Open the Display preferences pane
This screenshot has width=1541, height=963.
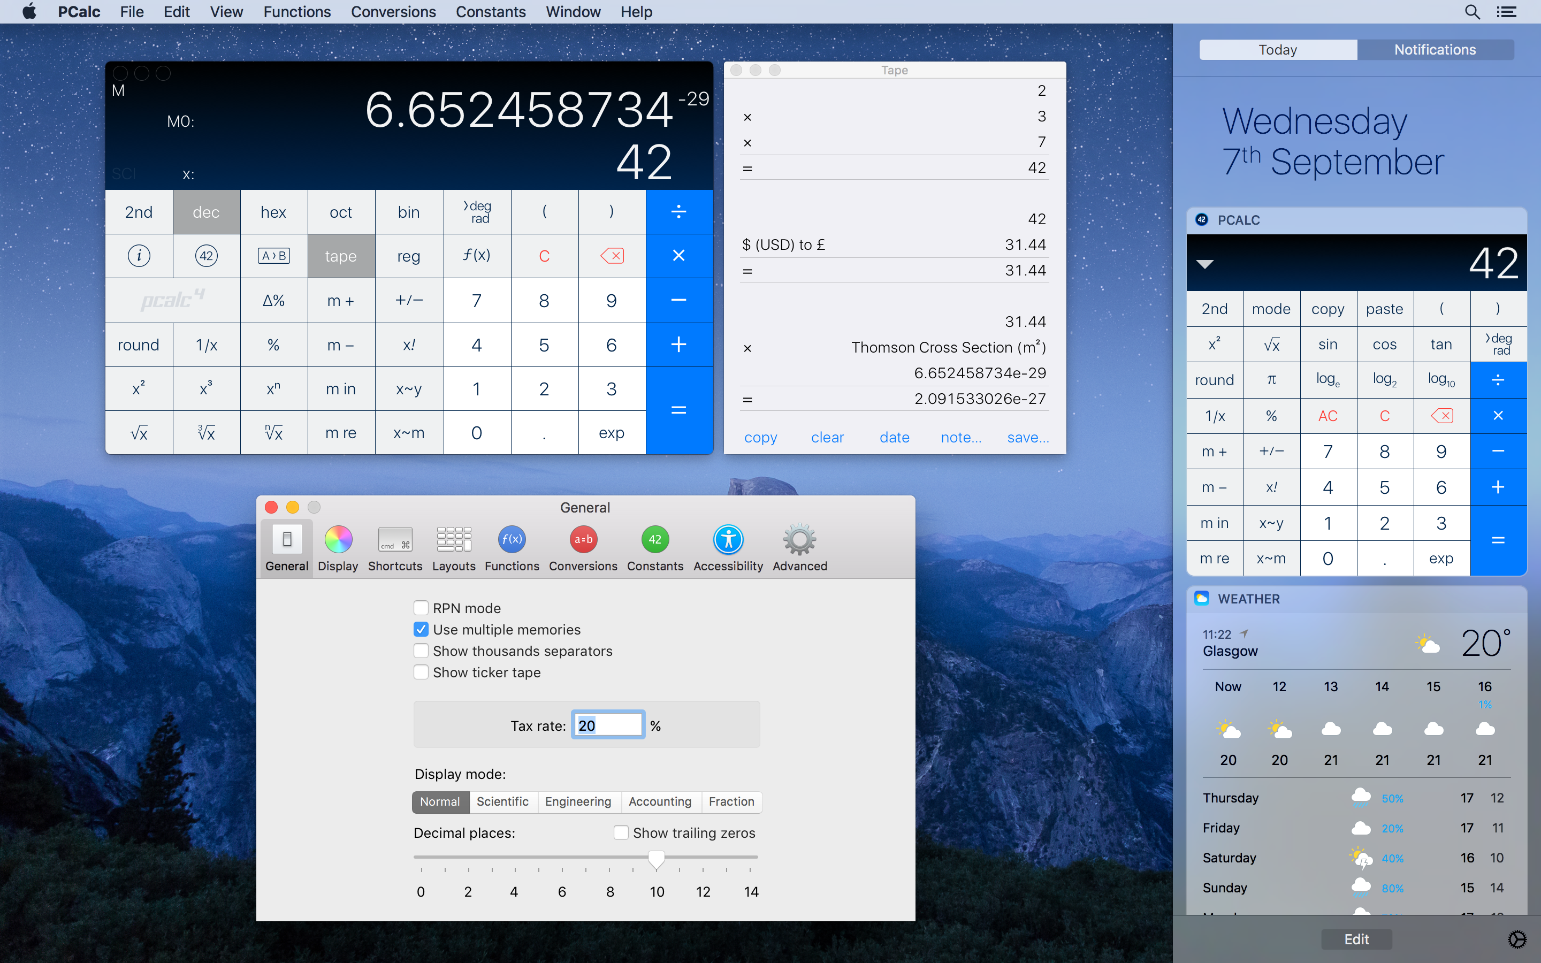pyautogui.click(x=338, y=546)
